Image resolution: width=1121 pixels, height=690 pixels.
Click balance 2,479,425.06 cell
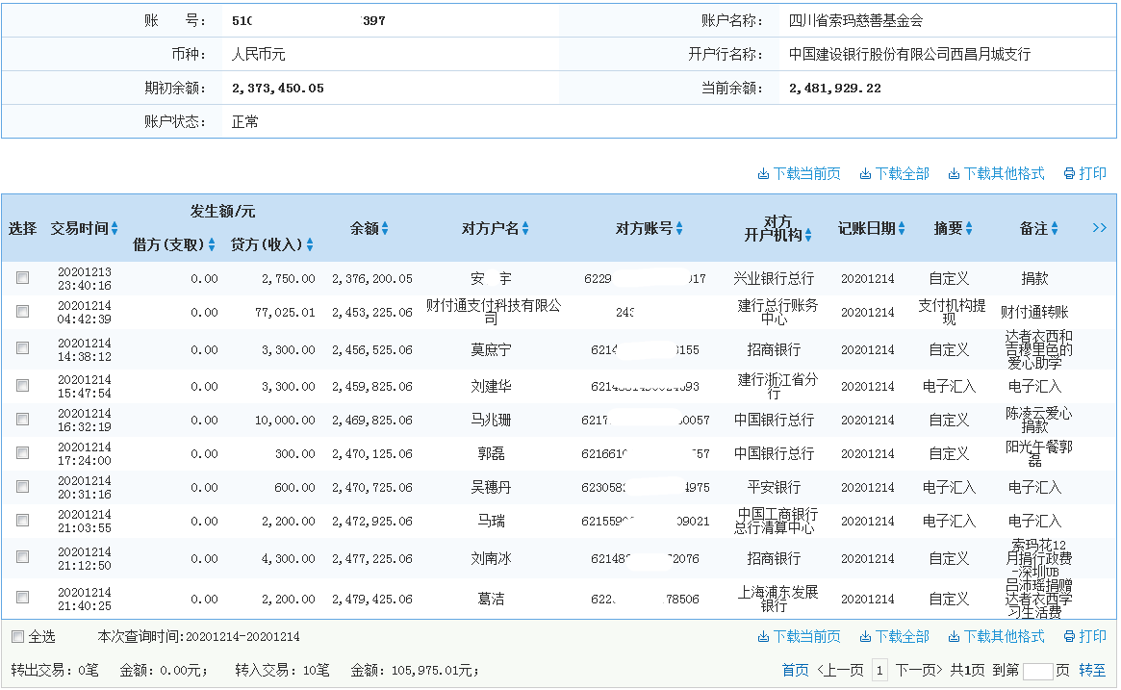click(x=371, y=600)
